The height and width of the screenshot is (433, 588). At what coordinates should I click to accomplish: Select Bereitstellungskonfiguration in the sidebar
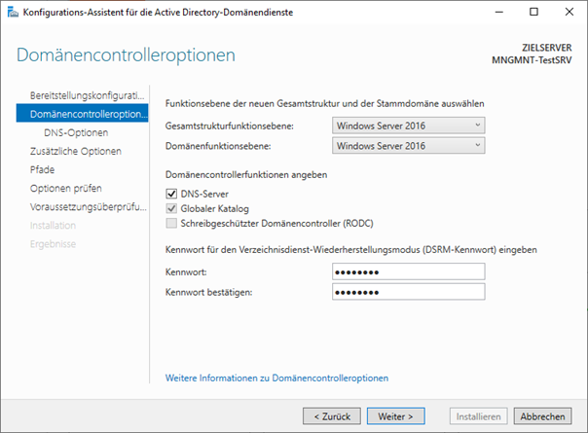click(88, 96)
